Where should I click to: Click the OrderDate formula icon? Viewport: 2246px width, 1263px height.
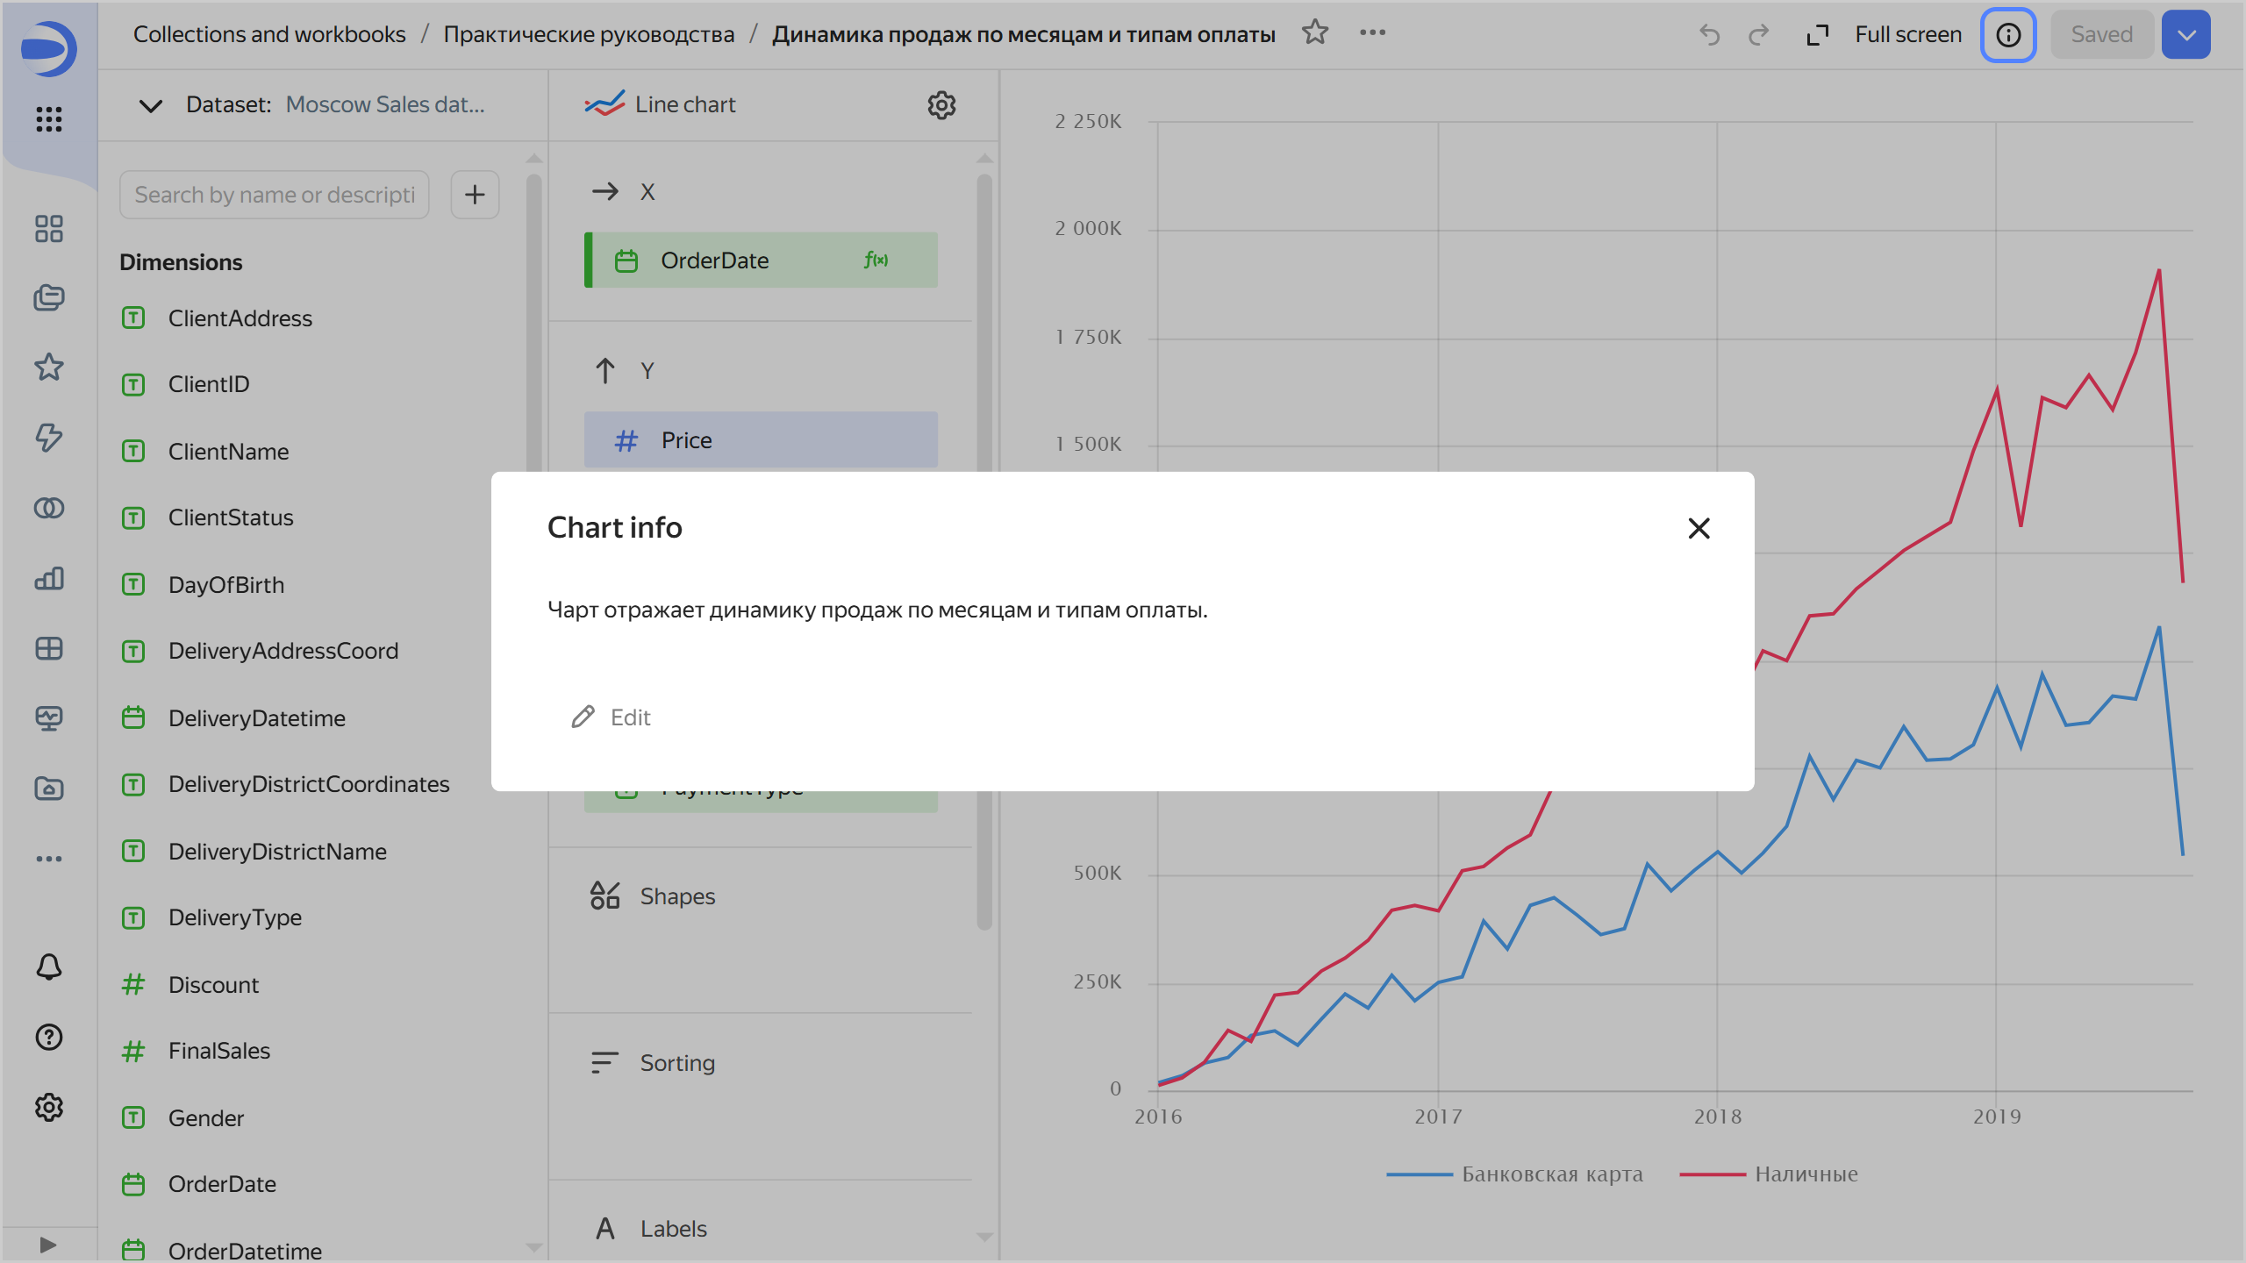pyautogui.click(x=875, y=260)
